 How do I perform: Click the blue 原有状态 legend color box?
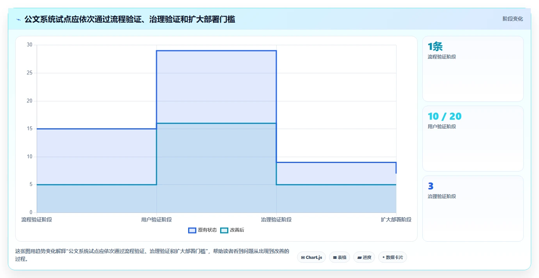click(x=192, y=230)
